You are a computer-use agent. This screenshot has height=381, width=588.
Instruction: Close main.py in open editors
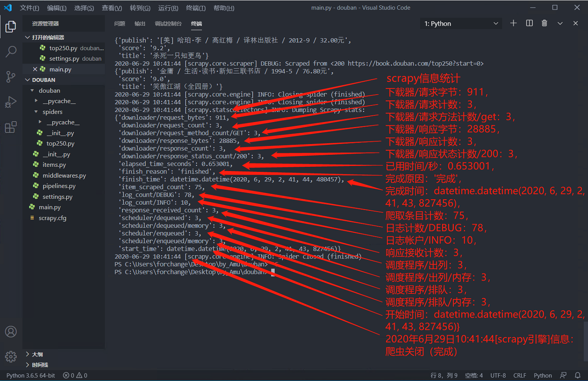35,69
